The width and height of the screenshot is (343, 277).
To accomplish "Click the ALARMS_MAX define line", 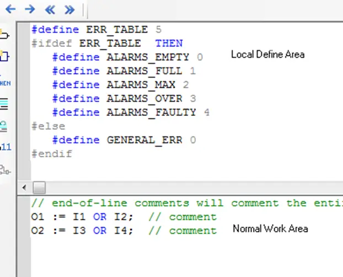I will 120,85.
